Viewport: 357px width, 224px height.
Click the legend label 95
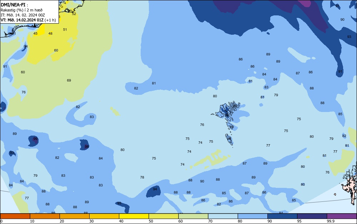tap(300, 221)
